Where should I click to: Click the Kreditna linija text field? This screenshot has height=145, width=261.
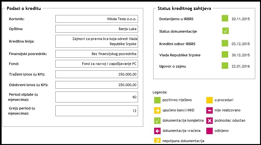(97, 41)
